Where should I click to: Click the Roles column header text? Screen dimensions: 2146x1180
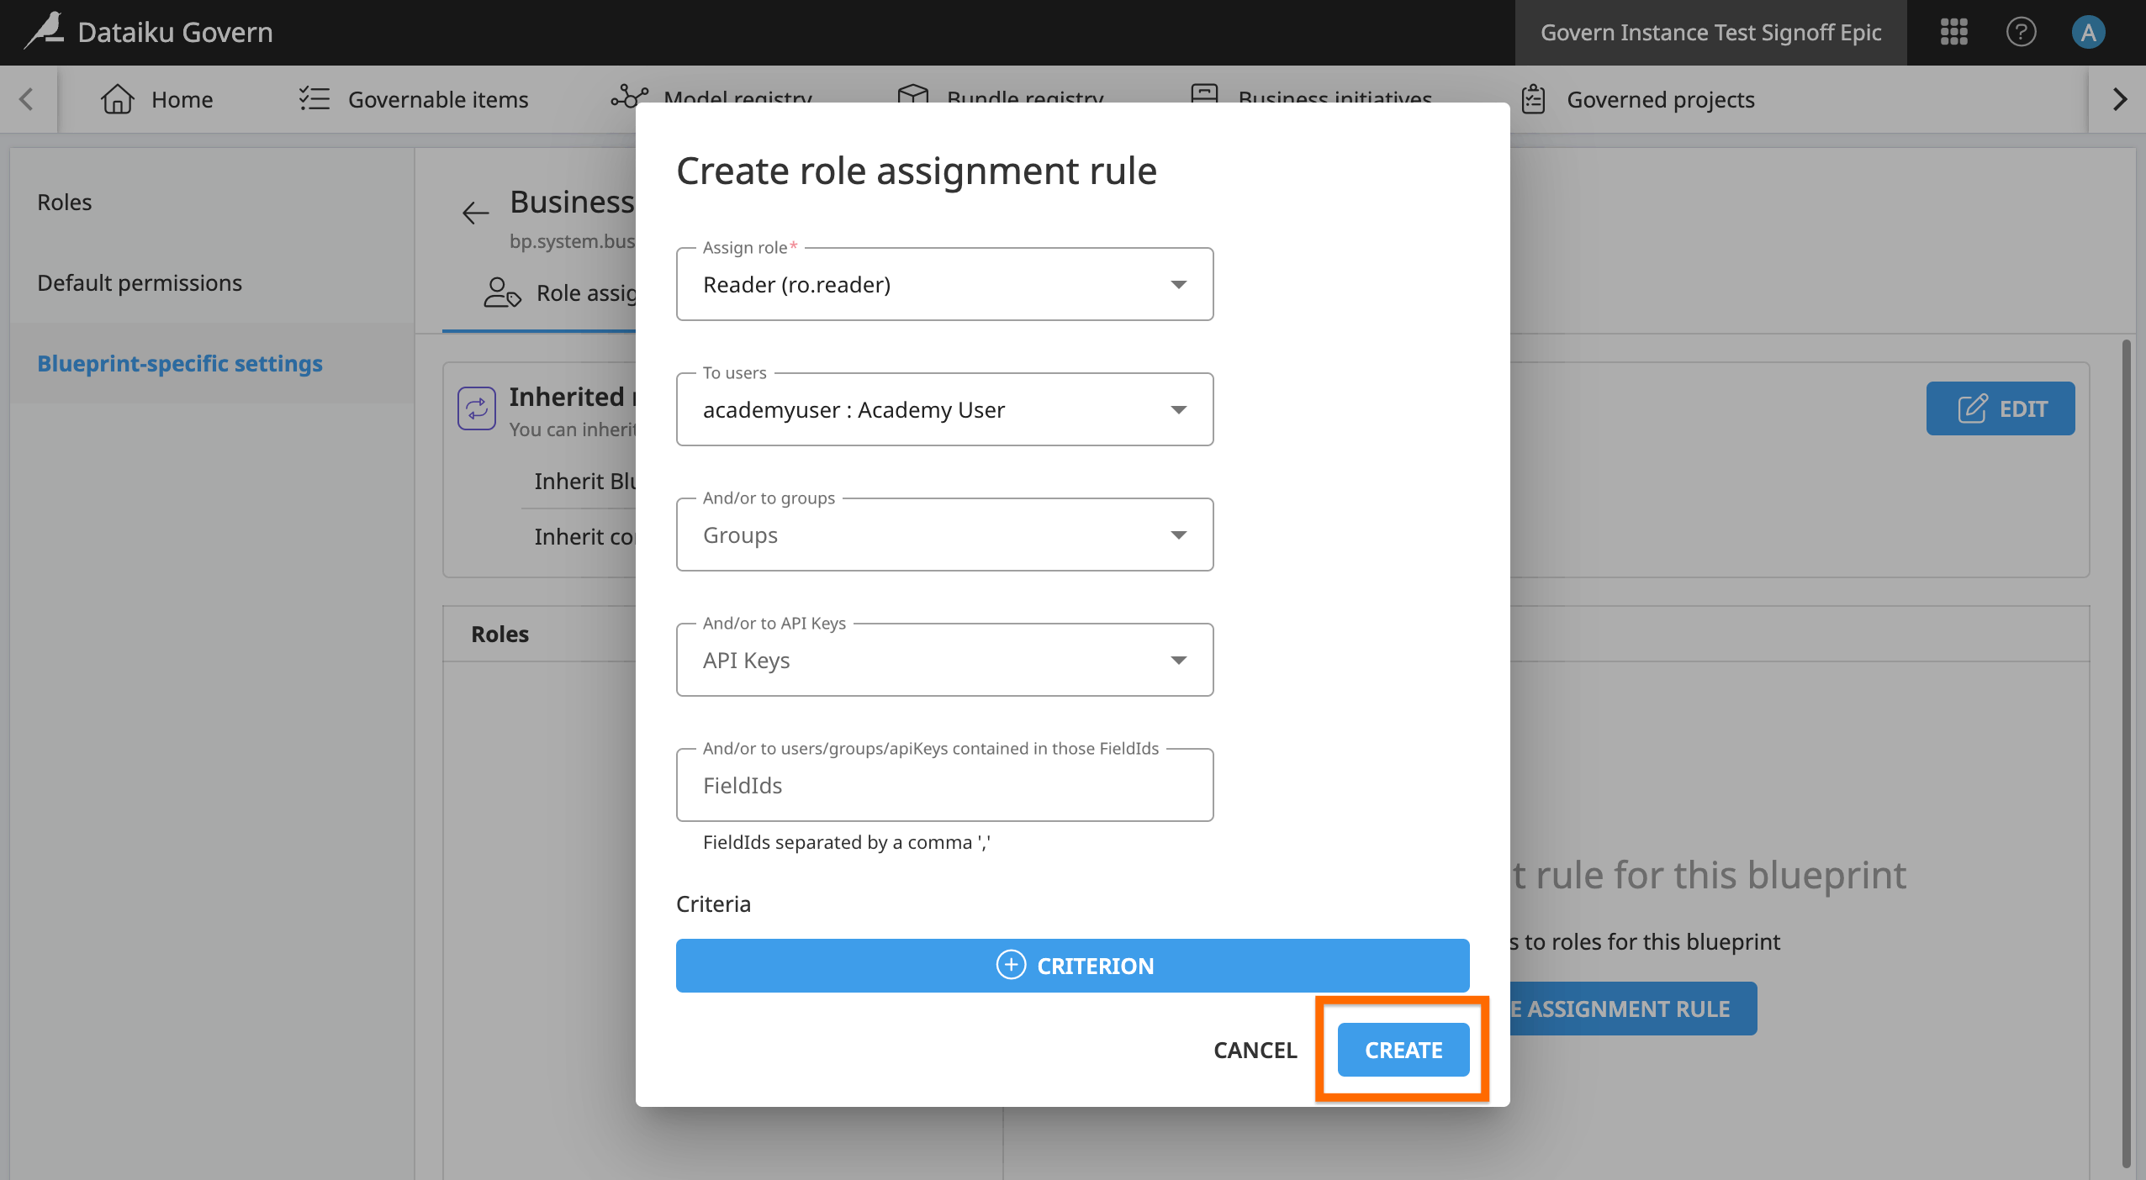500,634
